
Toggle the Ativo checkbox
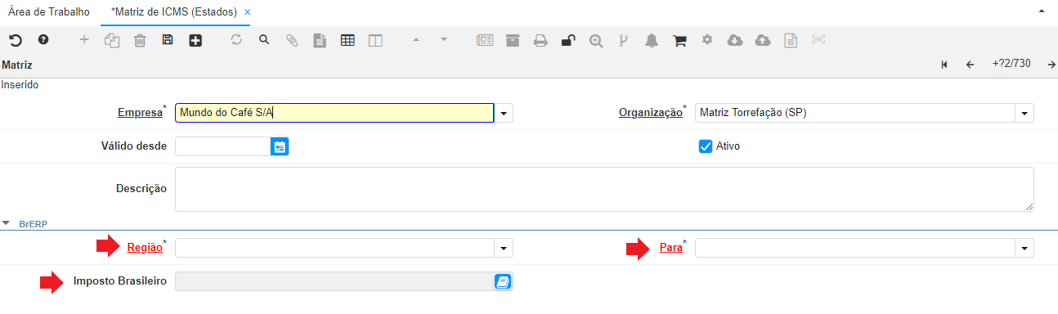pos(706,146)
